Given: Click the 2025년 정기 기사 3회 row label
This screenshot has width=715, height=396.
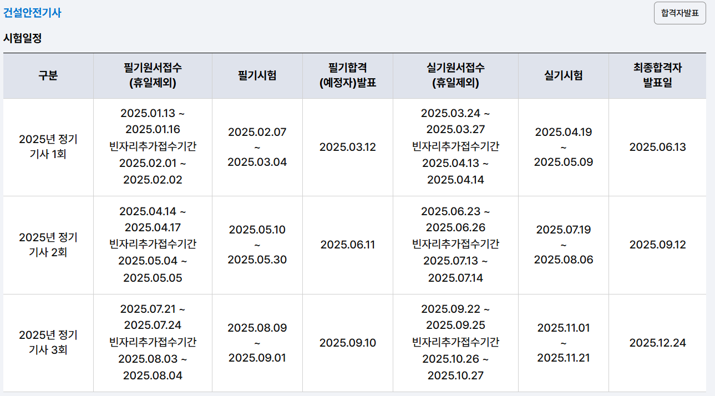Looking at the screenshot, I should tap(48, 342).
